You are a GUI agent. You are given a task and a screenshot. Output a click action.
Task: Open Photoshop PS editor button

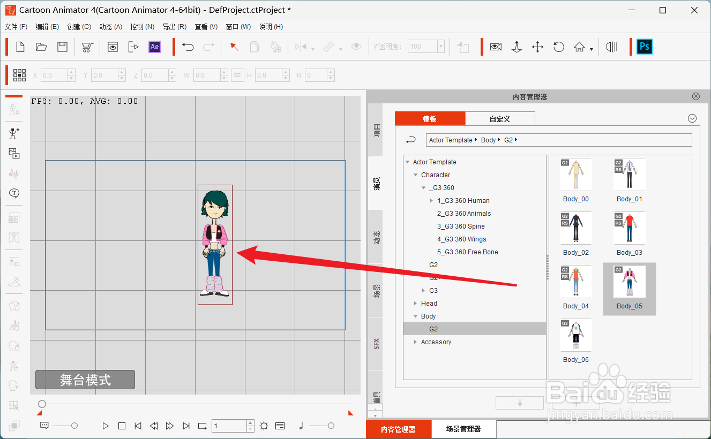click(x=645, y=47)
